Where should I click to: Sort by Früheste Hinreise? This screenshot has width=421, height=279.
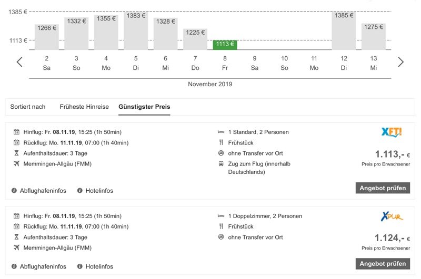[84, 107]
